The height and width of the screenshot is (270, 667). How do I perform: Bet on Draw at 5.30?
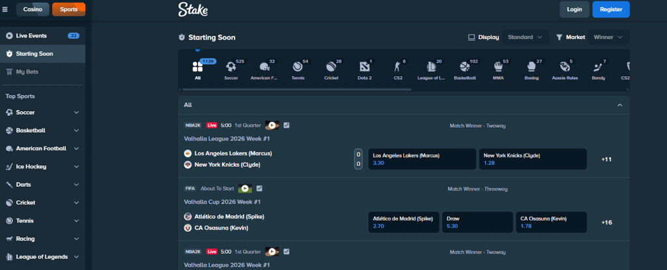[x=477, y=223]
